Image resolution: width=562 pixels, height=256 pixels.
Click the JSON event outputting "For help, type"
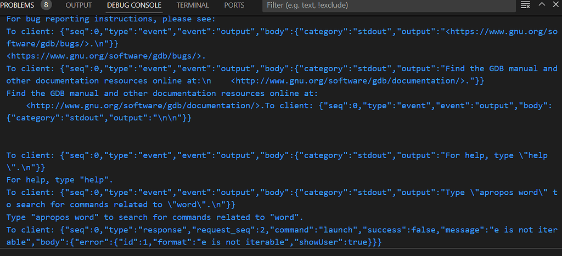[277, 161]
